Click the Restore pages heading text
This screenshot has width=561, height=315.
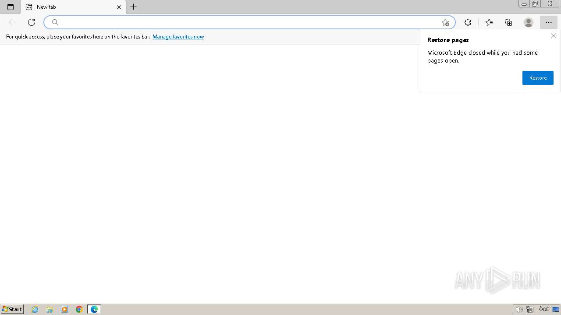coord(448,40)
